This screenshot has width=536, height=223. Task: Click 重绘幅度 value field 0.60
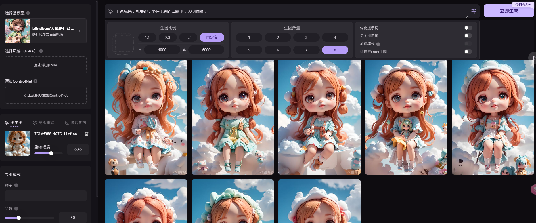coord(78,150)
